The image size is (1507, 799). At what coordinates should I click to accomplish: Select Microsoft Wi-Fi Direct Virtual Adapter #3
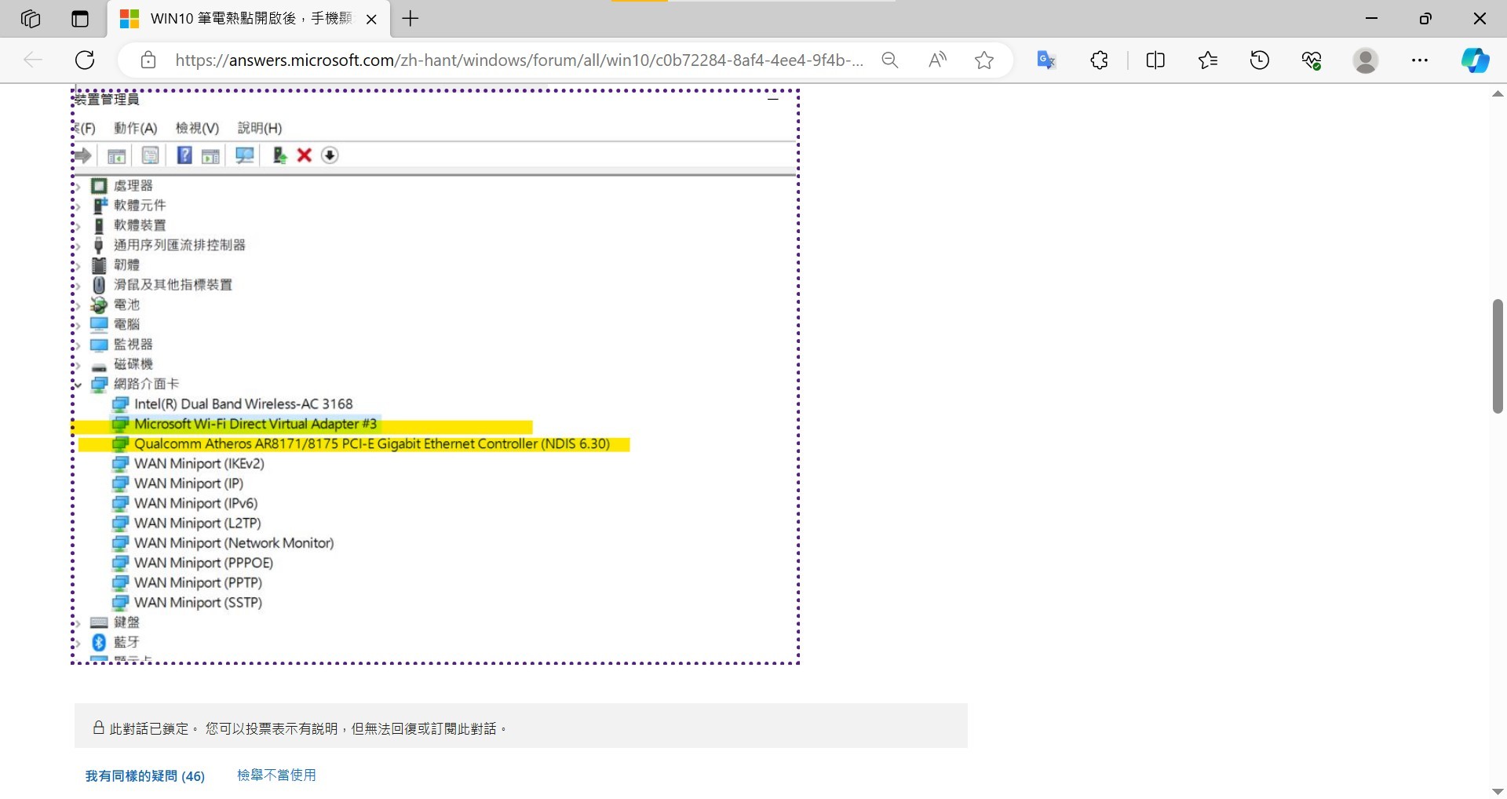pyautogui.click(x=255, y=424)
